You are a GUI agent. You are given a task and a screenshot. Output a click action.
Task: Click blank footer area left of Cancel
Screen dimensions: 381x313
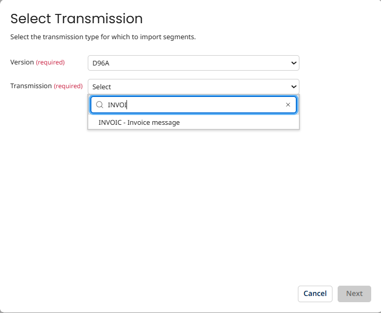click(155, 293)
